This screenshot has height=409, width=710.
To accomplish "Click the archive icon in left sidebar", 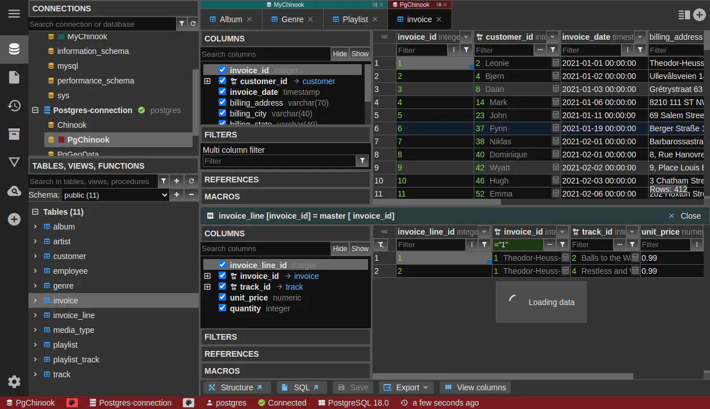I will tap(14, 134).
